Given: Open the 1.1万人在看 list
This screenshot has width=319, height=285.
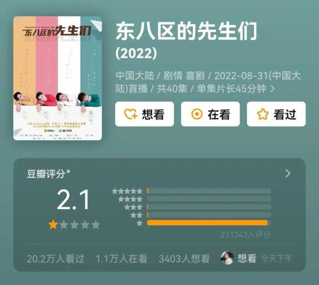Looking at the screenshot, I should 122,259.
